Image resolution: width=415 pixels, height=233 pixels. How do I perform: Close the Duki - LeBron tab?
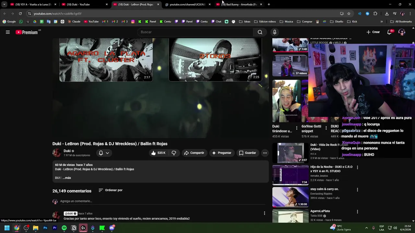(x=158, y=5)
